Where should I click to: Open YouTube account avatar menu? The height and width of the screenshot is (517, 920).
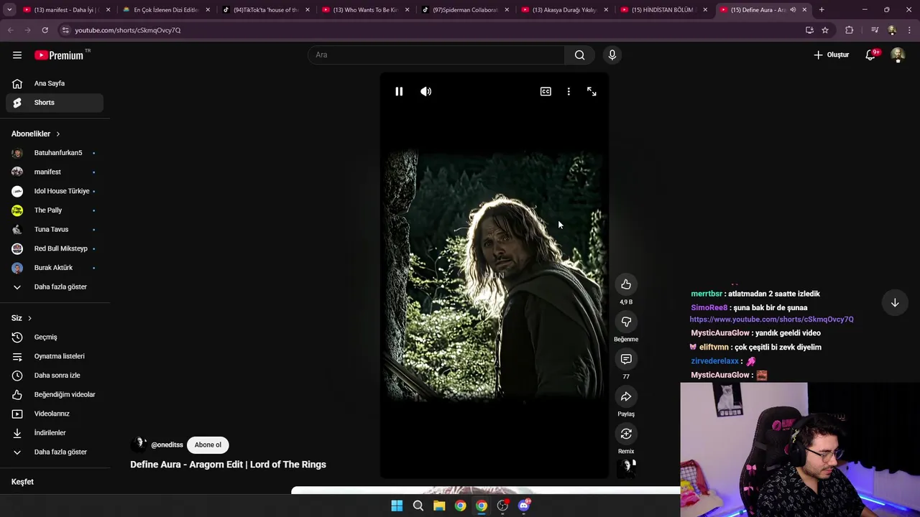897,55
